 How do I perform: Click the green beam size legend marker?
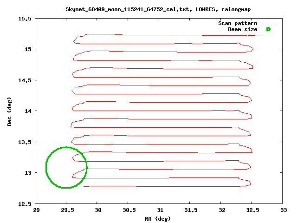point(268,29)
